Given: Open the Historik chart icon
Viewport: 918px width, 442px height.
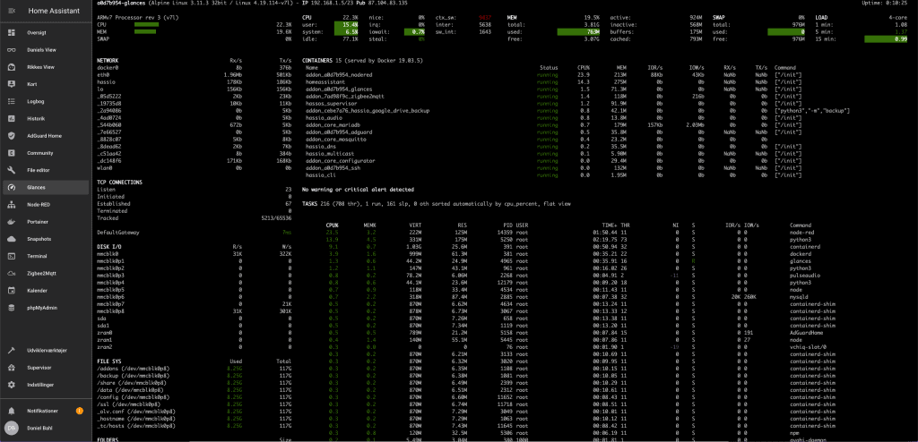Looking at the screenshot, I should [x=11, y=119].
